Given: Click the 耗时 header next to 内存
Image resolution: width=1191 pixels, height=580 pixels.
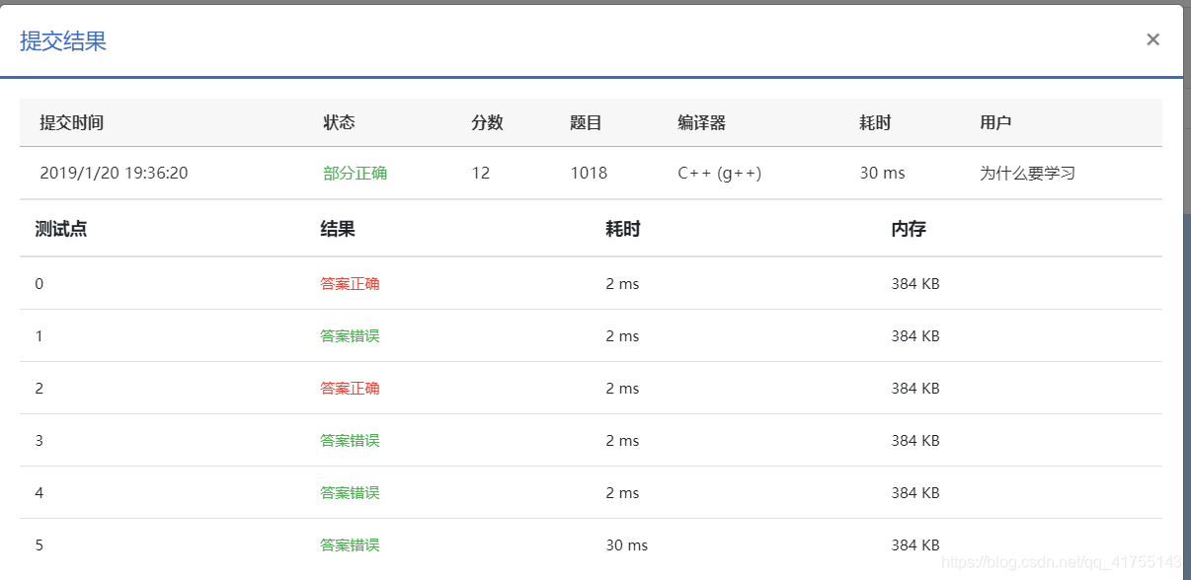Looking at the screenshot, I should click(623, 229).
